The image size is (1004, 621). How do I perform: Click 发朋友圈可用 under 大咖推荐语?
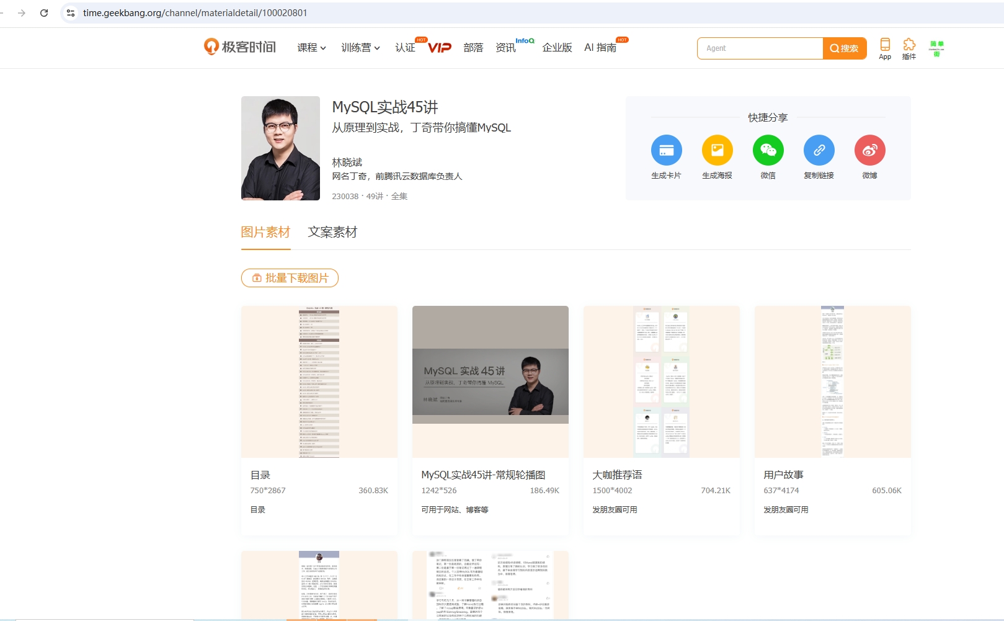coord(615,510)
